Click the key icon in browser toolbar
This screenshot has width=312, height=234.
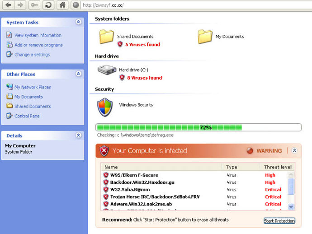34,5
